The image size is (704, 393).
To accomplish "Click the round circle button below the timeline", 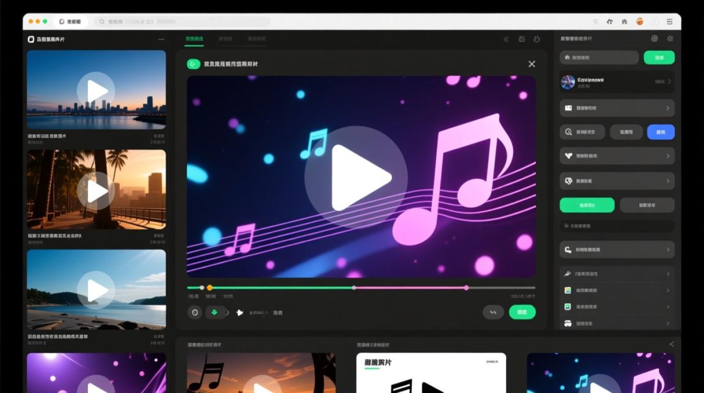I will click(195, 312).
